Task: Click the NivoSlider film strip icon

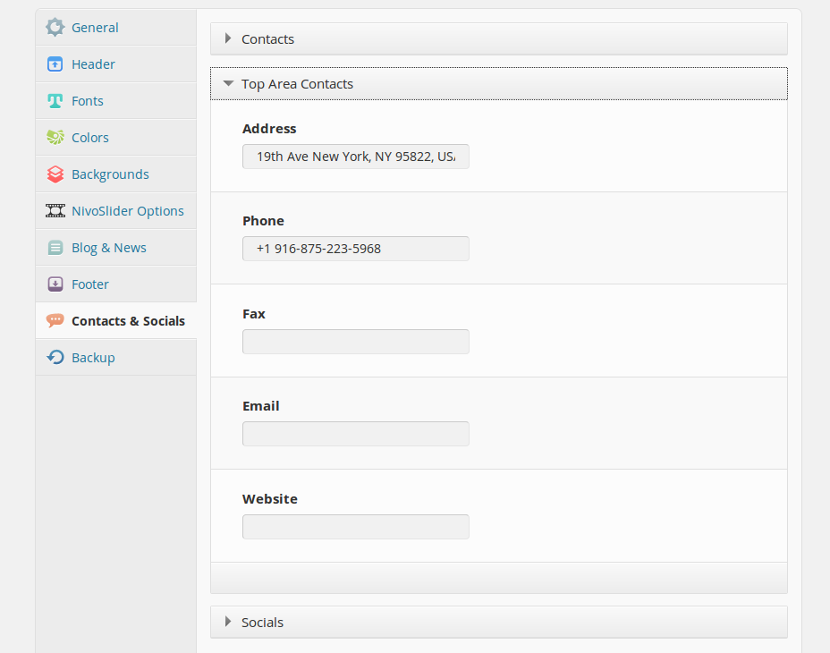Action: [55, 211]
